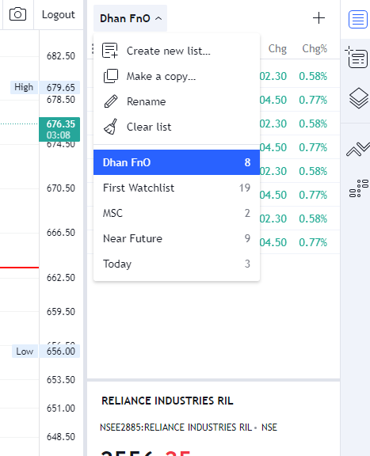370x456 pixels.
Task: Open the watchlist panel icon in sidebar
Action: pos(358,20)
